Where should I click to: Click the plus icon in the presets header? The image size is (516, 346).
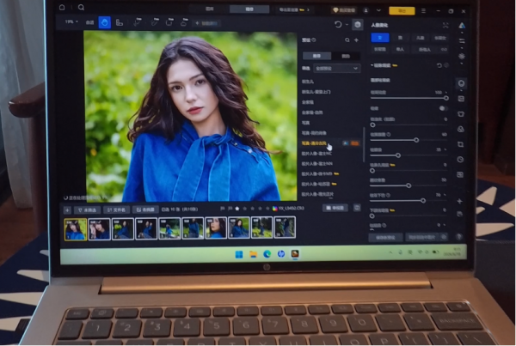[356, 40]
